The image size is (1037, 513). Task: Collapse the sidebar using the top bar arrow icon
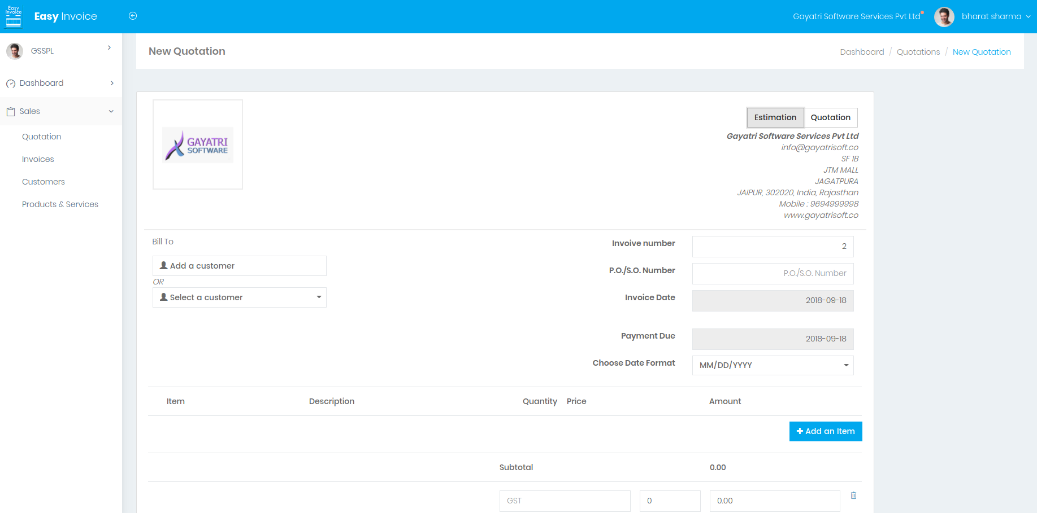132,16
